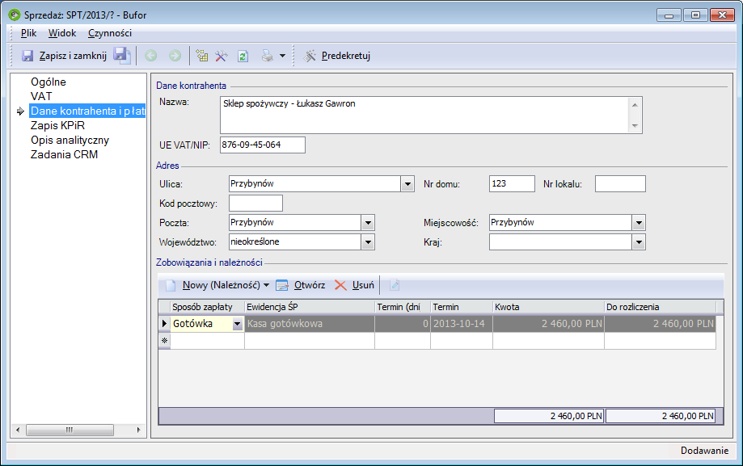This screenshot has height=466, width=743.
Task: Close the Sprzedaż window
Action: point(722,15)
